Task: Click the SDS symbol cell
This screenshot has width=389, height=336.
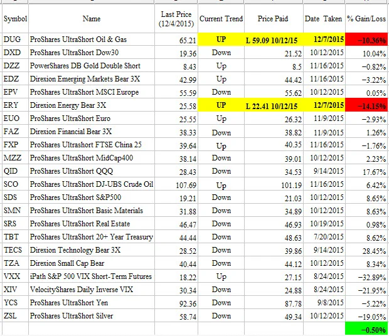Action: [x=15, y=197]
